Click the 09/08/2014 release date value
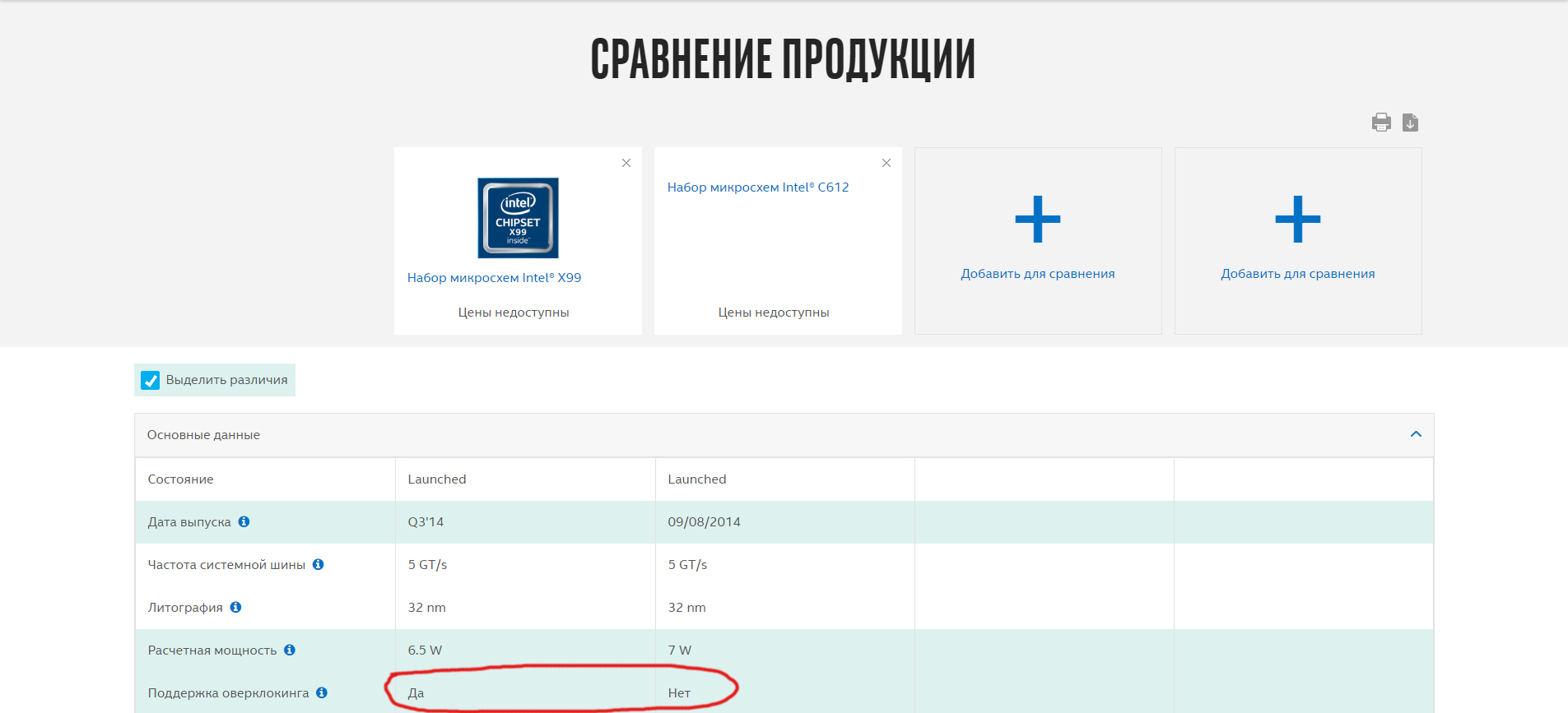 [704, 522]
